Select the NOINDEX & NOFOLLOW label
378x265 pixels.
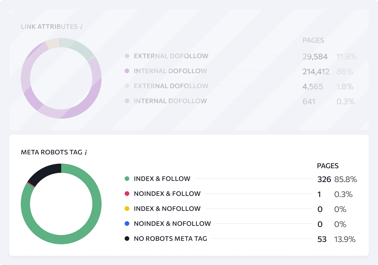click(172, 224)
